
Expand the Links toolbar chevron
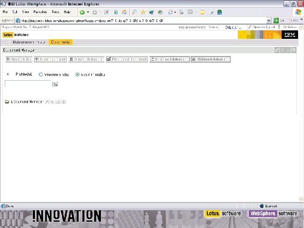point(301,19)
